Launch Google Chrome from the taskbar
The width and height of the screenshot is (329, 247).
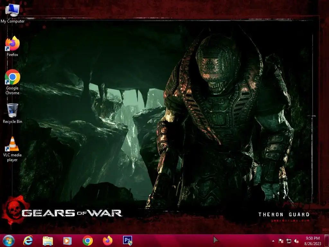click(x=87, y=241)
